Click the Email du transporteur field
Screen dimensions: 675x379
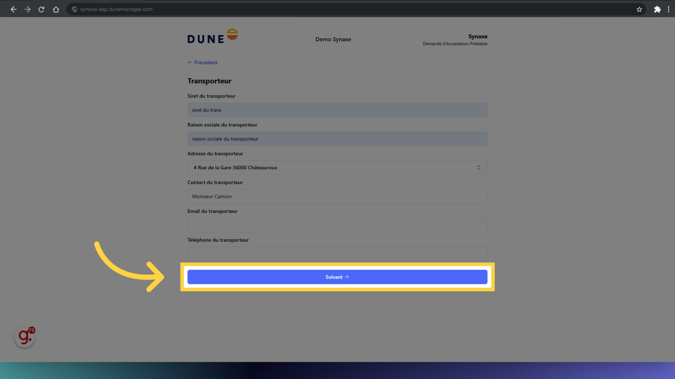coord(337,225)
